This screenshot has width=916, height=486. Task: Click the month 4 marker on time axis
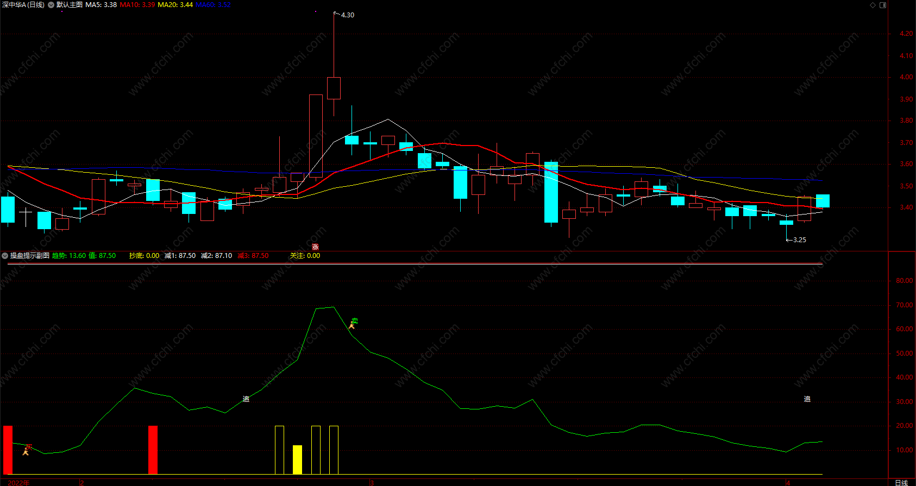coord(788,482)
